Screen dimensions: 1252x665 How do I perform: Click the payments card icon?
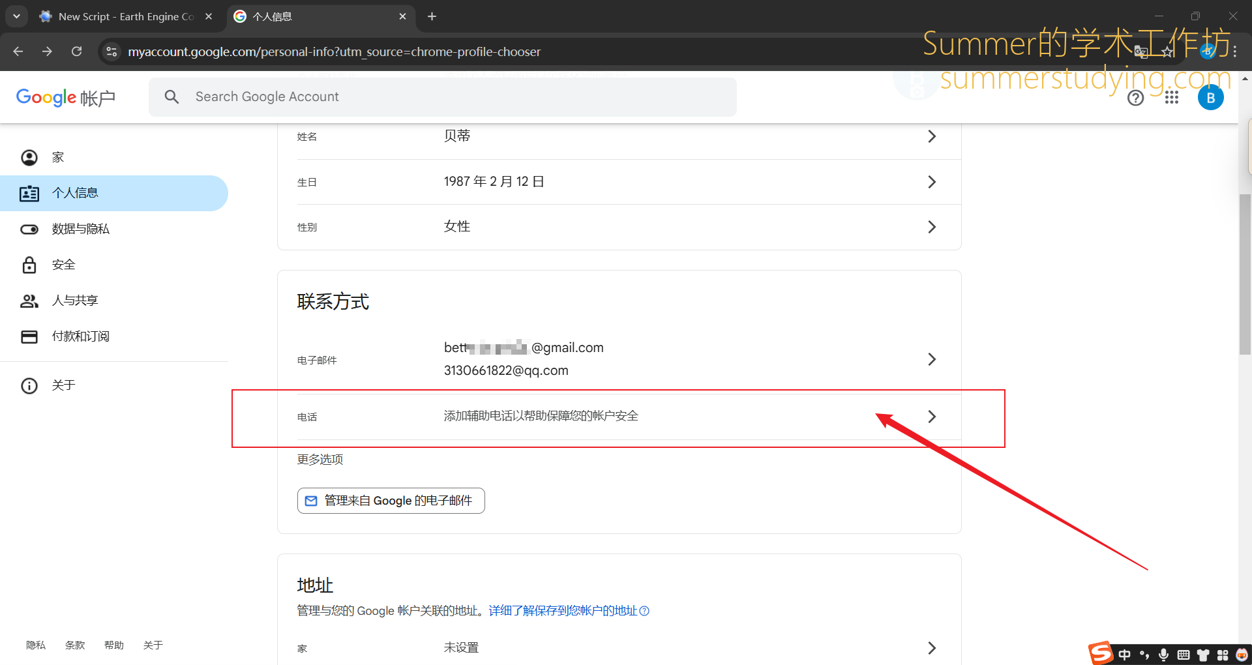tap(29, 336)
